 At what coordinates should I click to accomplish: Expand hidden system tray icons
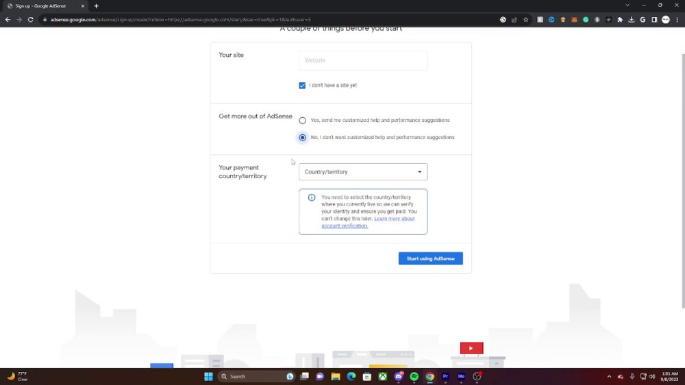609,376
